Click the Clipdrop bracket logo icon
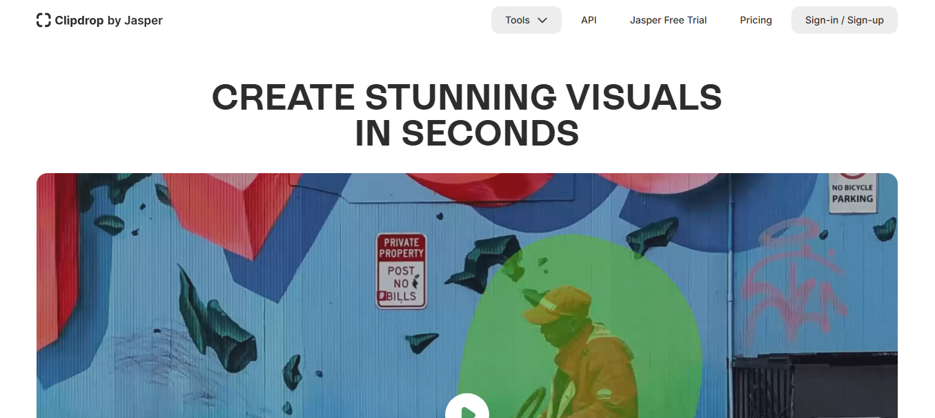 tap(43, 20)
